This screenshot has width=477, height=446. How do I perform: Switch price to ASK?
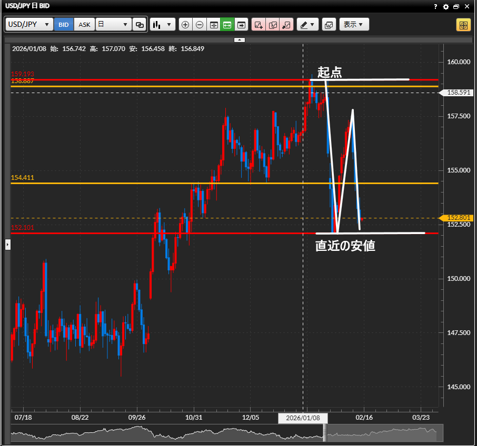point(84,25)
